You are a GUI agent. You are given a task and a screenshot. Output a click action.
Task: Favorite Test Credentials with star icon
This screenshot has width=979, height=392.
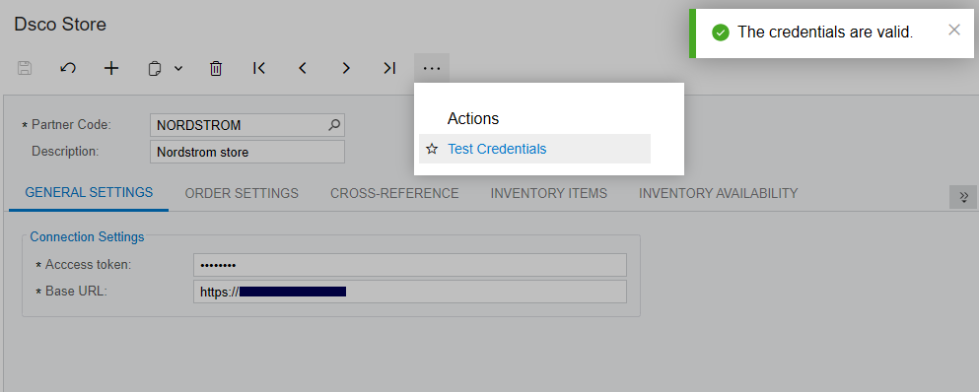432,149
